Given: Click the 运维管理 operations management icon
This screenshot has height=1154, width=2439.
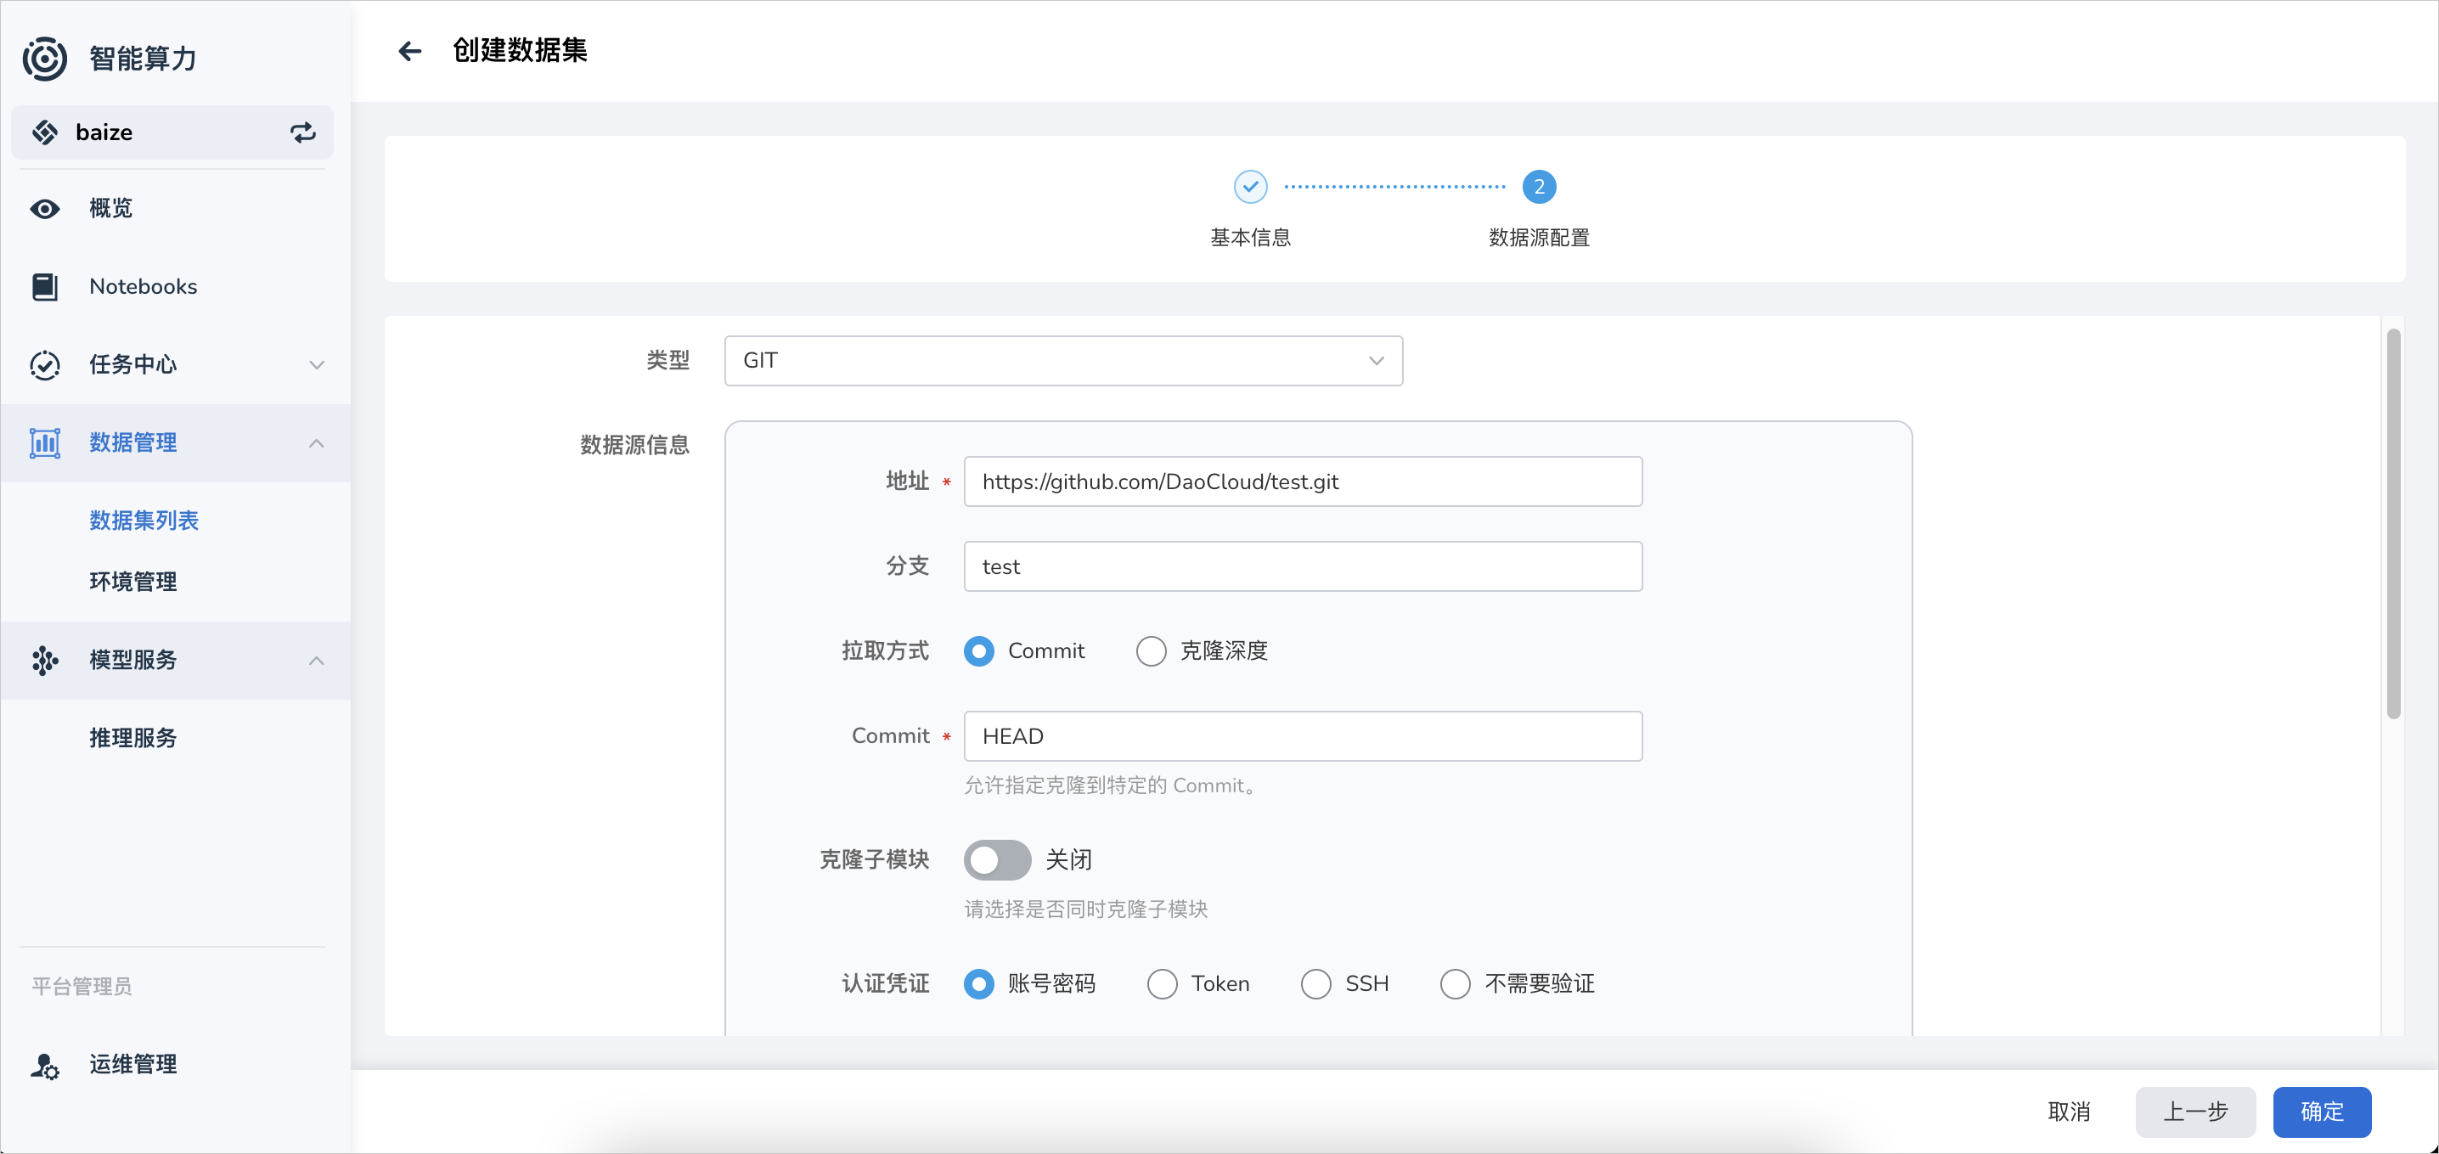Looking at the screenshot, I should pyautogui.click(x=43, y=1064).
